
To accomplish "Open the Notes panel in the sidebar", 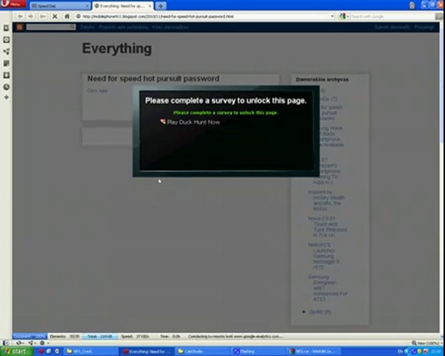I will tap(6, 63).
